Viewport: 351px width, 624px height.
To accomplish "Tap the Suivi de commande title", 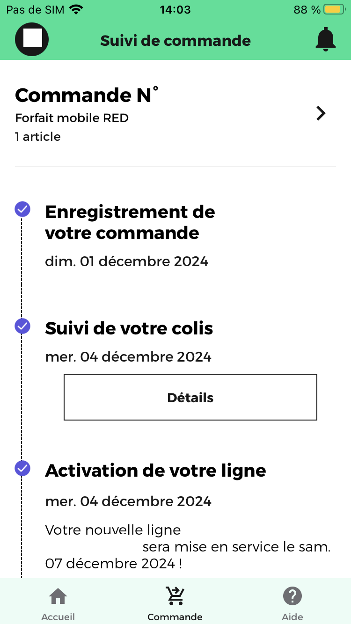I will click(175, 41).
